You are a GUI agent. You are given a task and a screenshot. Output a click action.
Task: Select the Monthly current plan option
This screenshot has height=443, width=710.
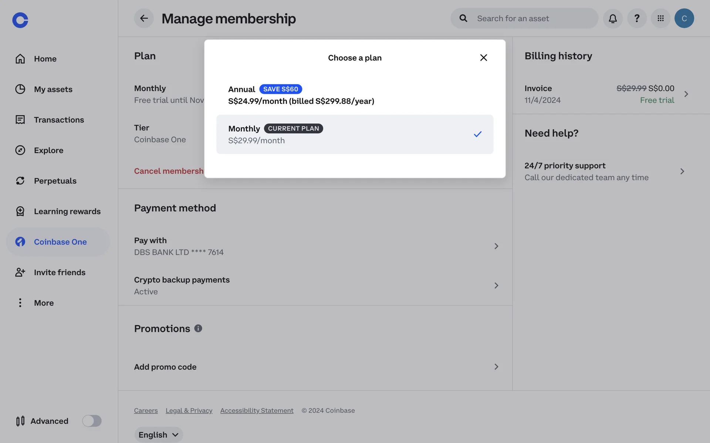(x=354, y=134)
